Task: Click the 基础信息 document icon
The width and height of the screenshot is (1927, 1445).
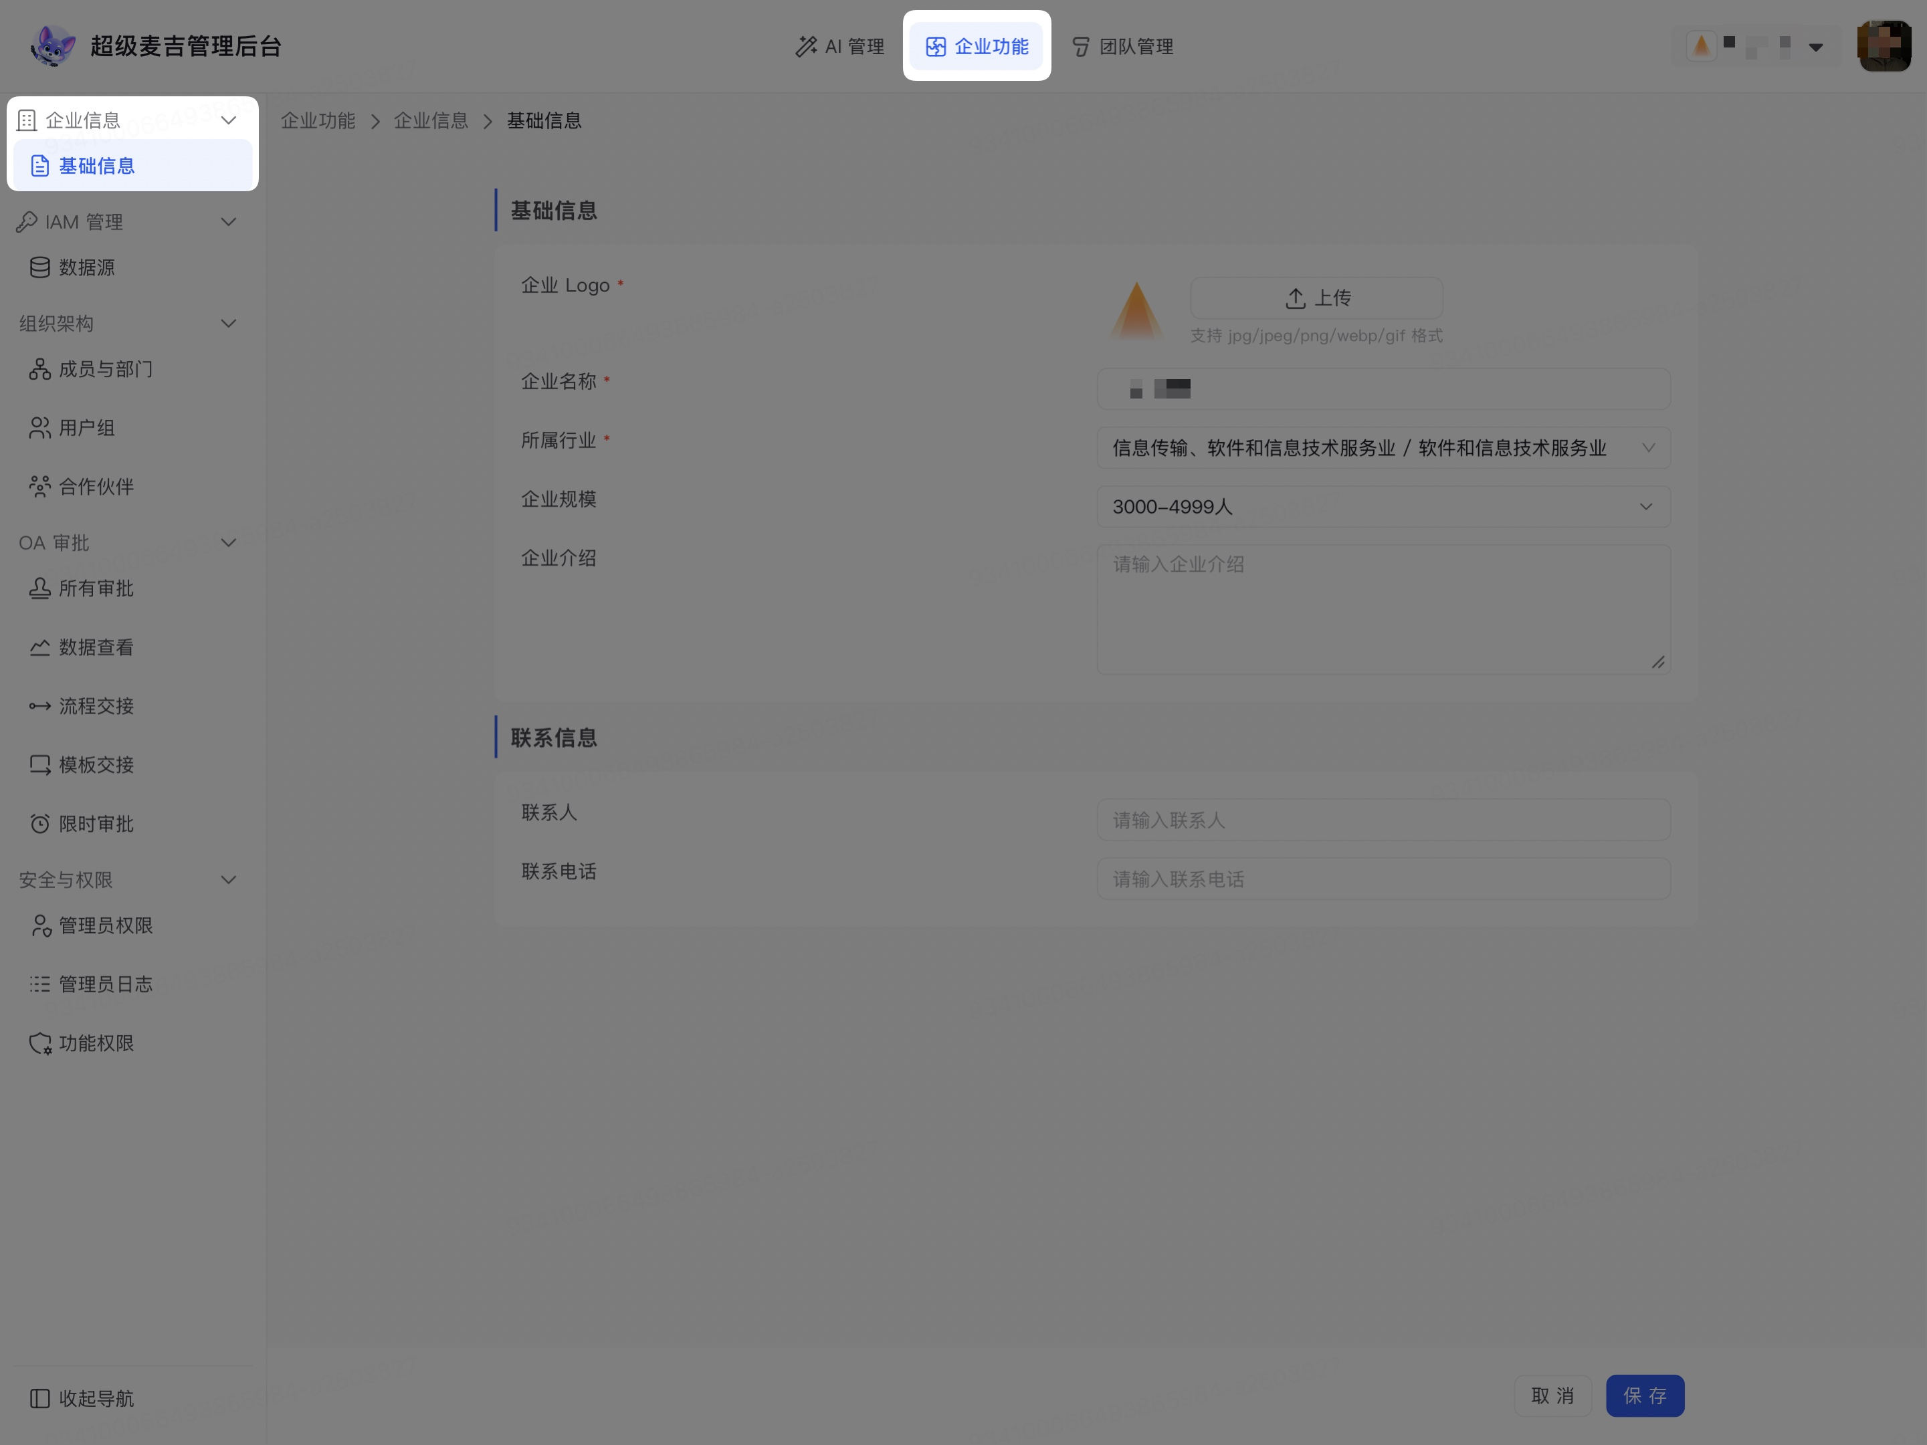Action: click(x=40, y=165)
